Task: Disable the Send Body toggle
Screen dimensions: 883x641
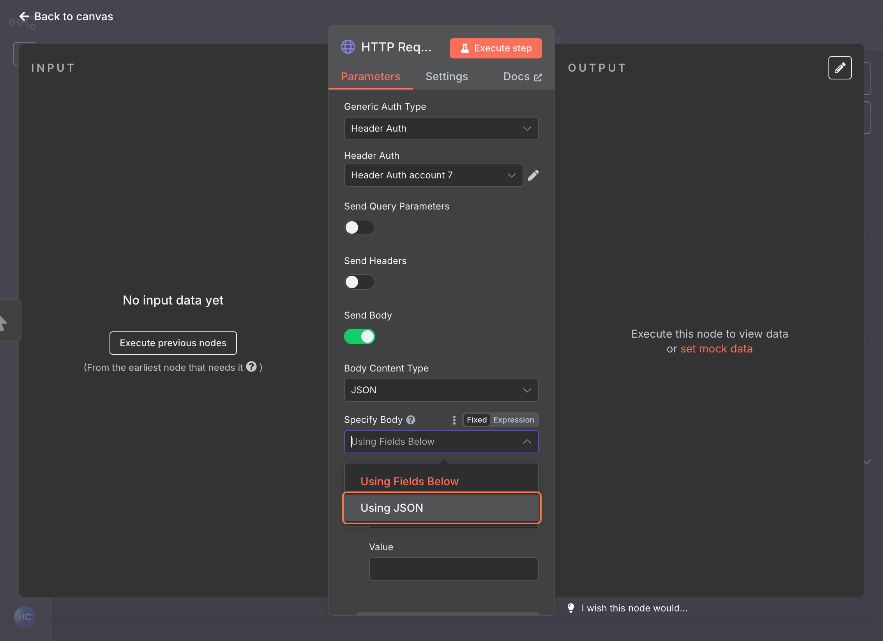Action: coord(359,336)
